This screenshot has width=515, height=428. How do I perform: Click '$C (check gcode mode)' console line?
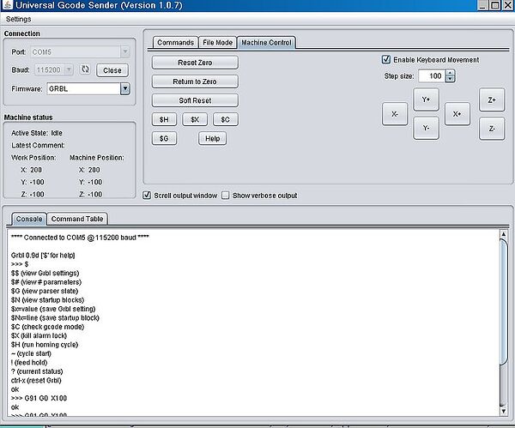[x=47, y=327]
